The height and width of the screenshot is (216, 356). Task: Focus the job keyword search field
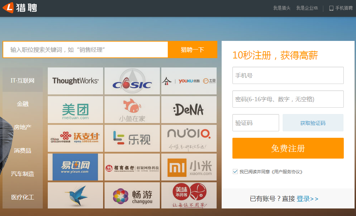click(85, 50)
